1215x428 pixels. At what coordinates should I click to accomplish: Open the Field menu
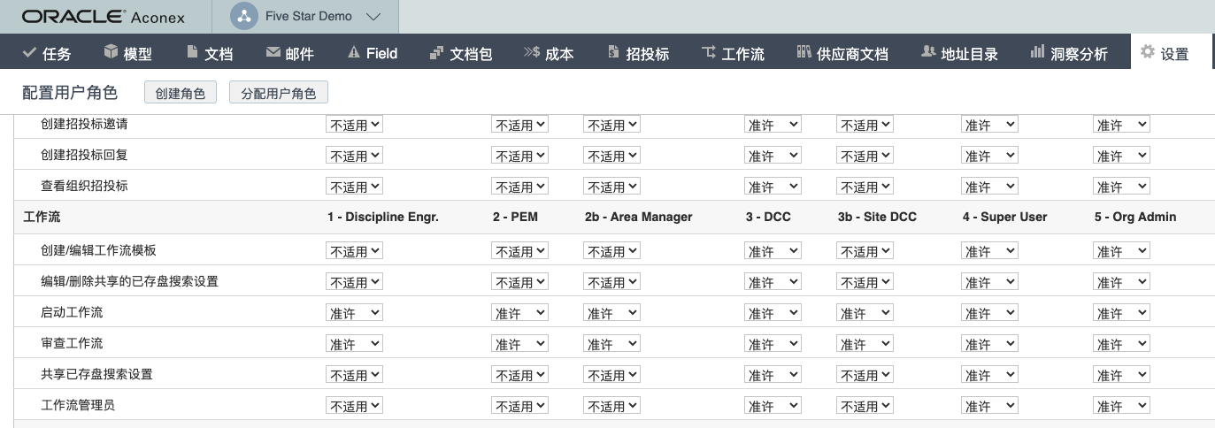[373, 53]
